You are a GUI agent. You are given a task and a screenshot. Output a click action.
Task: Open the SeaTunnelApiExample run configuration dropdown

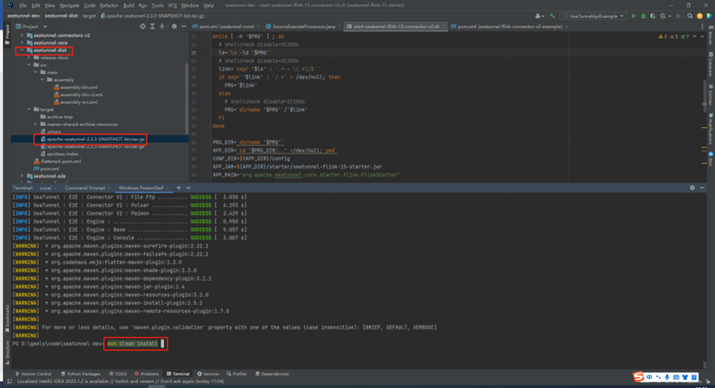click(x=594, y=16)
